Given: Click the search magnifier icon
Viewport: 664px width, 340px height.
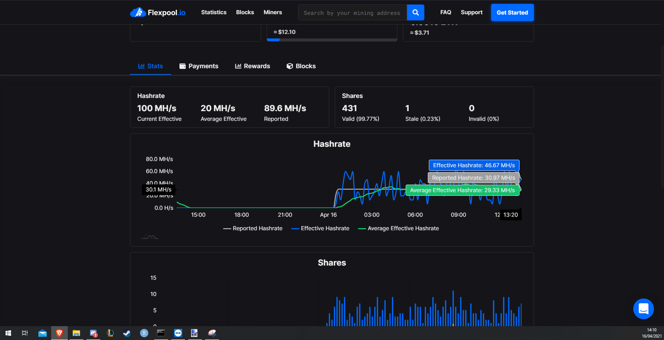Looking at the screenshot, I should coord(415,12).
